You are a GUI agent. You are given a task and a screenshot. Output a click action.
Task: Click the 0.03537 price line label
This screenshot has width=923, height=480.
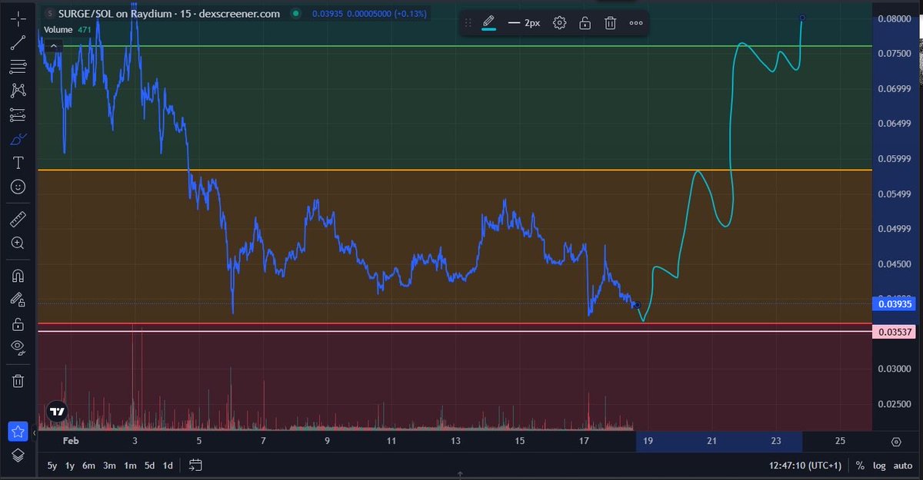tap(895, 332)
